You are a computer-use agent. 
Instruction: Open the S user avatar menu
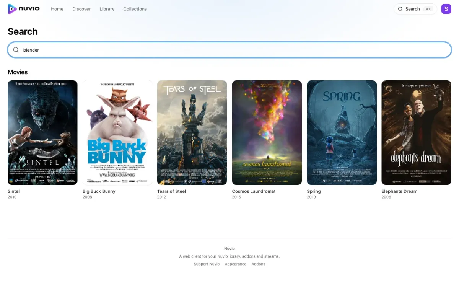[x=446, y=9]
